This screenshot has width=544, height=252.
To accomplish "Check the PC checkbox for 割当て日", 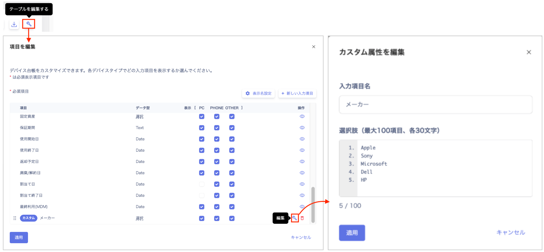I will [202, 184].
